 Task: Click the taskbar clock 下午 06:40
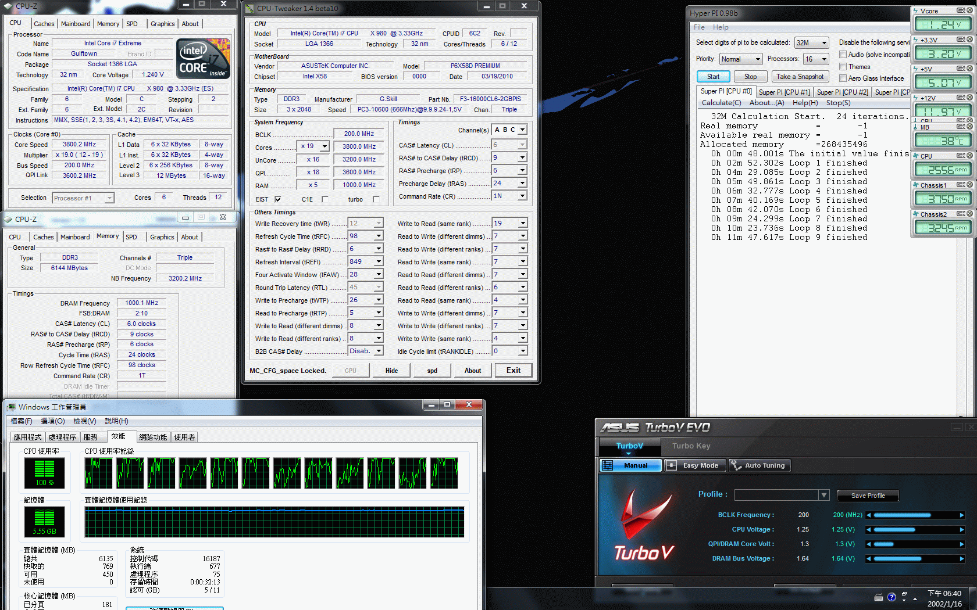coord(944,593)
